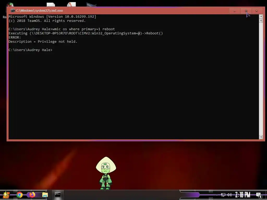The width and height of the screenshot is (267, 200).
Task: Click the Peridot character desktop mascot
Action: [106, 173]
